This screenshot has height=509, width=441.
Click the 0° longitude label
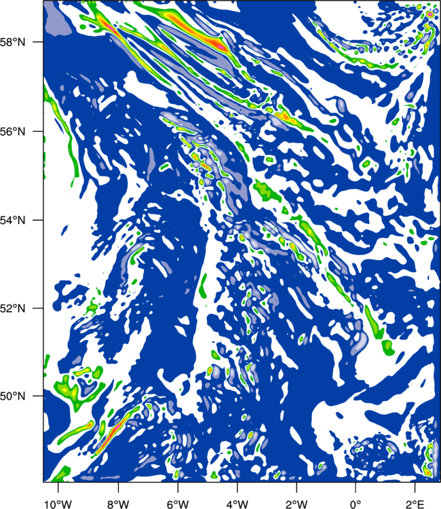pyautogui.click(x=356, y=504)
